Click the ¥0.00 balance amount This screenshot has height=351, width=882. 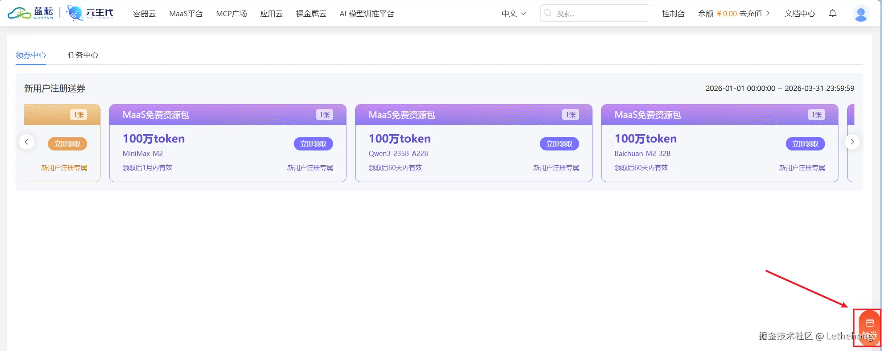tap(727, 14)
